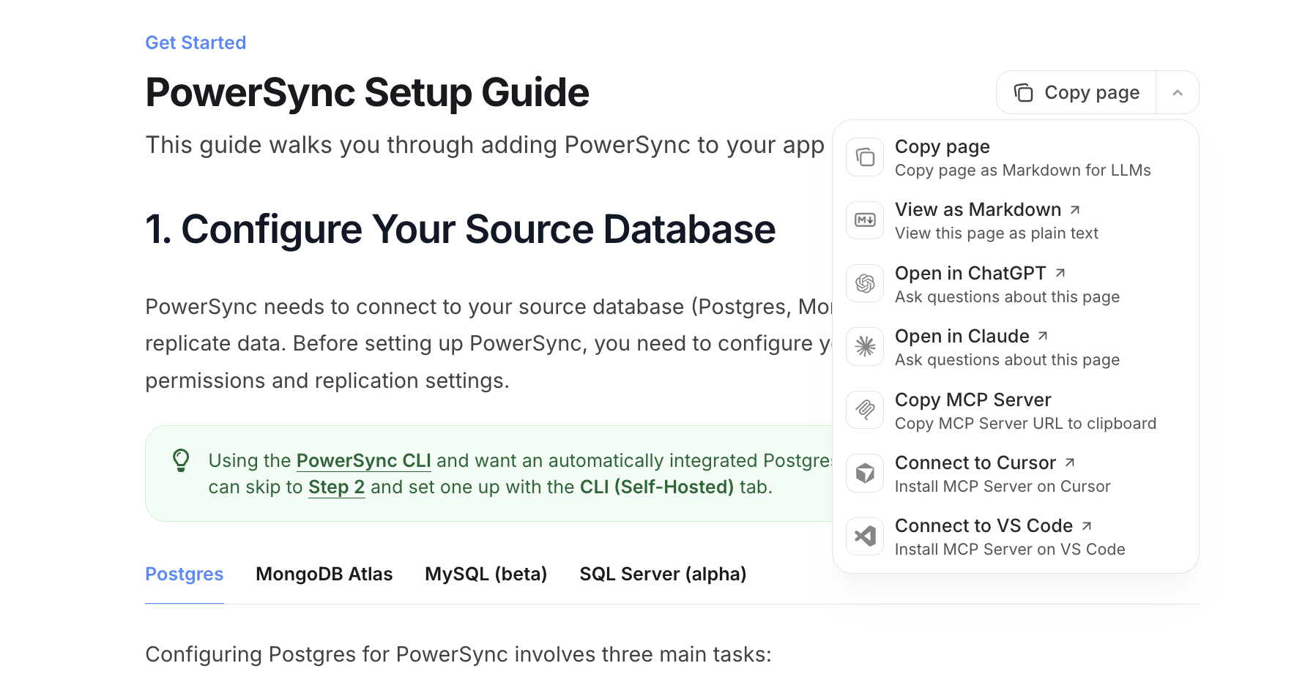Click external arrow next to Connect to VS Code
Image resolution: width=1305 pixels, height=685 pixels.
pos(1087,525)
